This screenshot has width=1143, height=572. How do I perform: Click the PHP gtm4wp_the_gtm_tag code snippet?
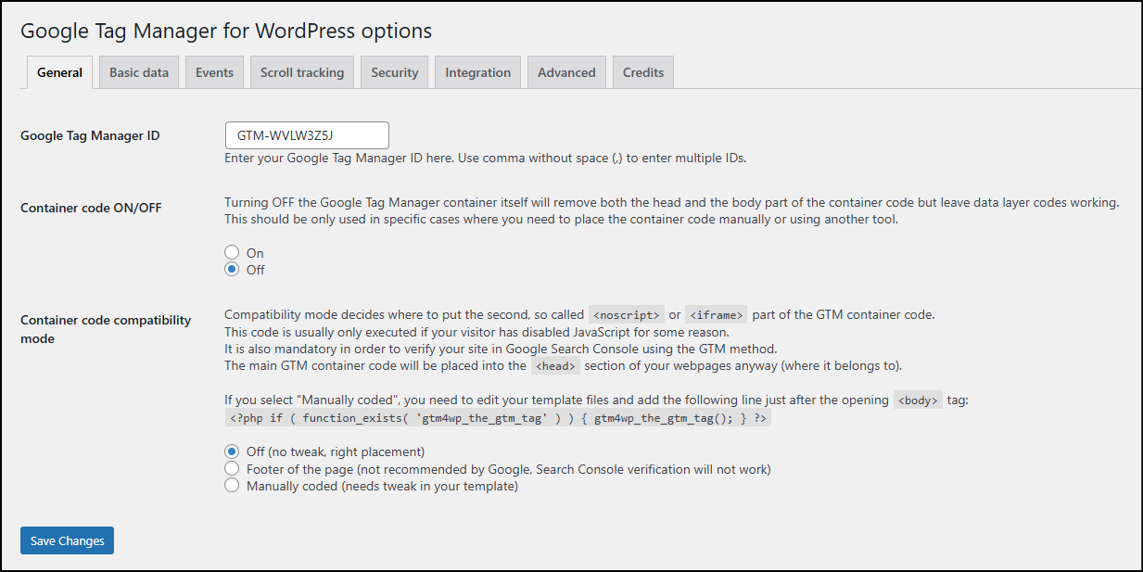tap(499, 418)
